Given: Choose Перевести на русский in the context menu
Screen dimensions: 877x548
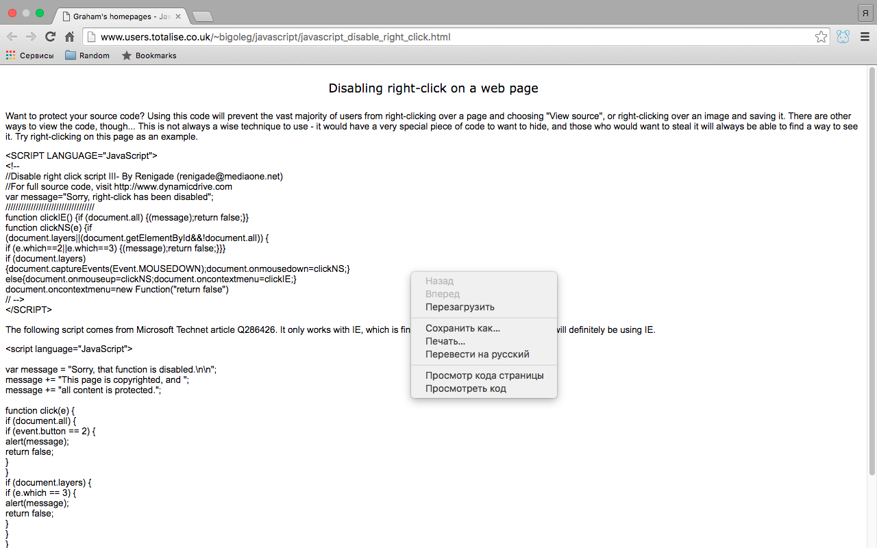Looking at the screenshot, I should point(484,354).
